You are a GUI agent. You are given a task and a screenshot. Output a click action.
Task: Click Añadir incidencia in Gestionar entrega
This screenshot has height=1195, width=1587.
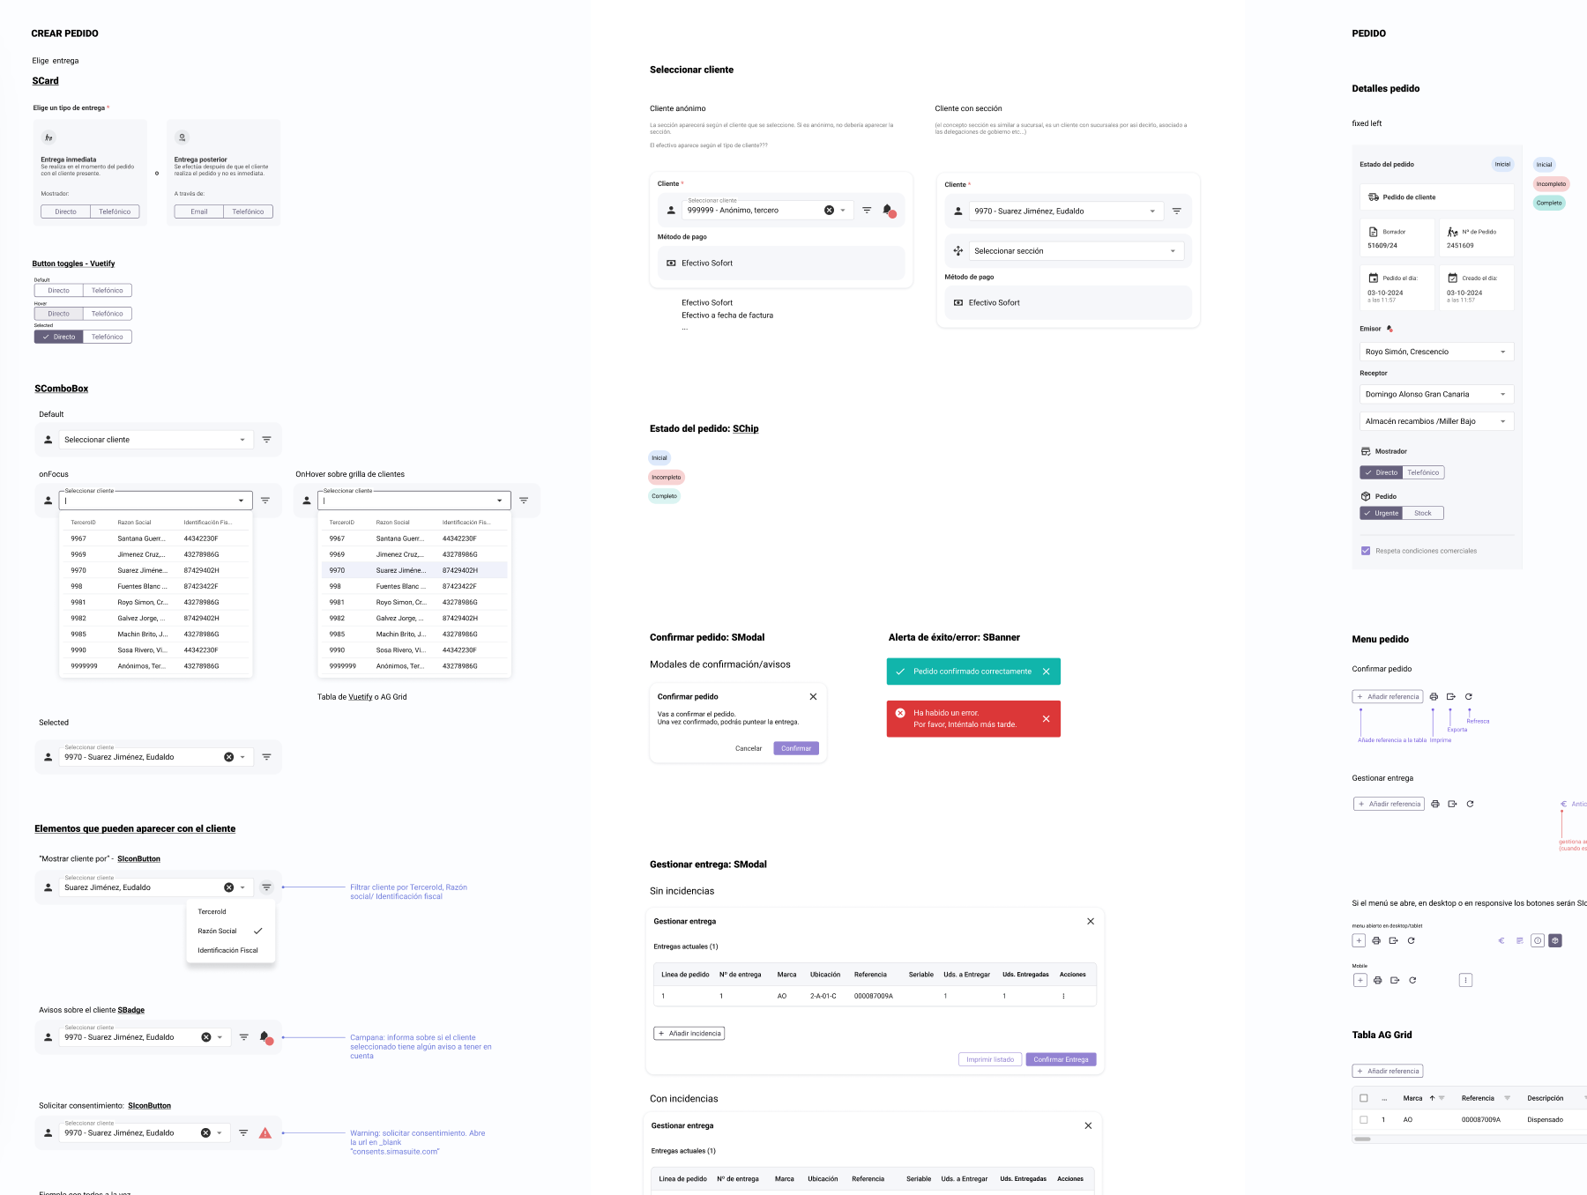coord(689,1033)
